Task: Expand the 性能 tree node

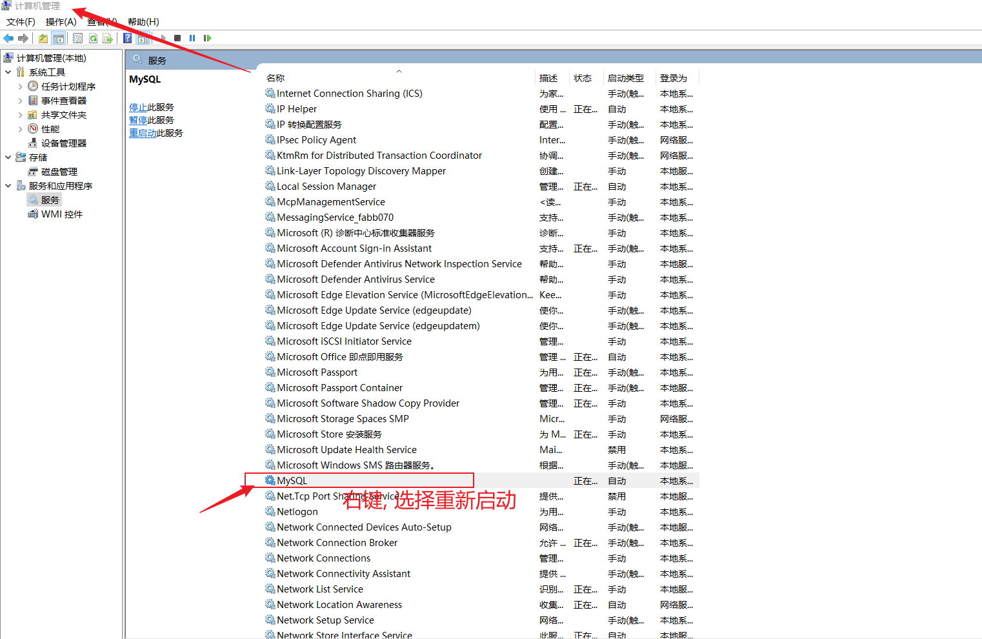Action: point(20,129)
